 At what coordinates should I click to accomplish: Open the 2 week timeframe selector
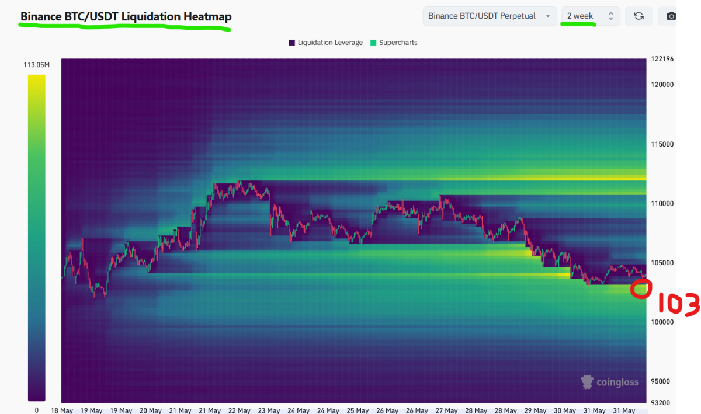[x=591, y=16]
